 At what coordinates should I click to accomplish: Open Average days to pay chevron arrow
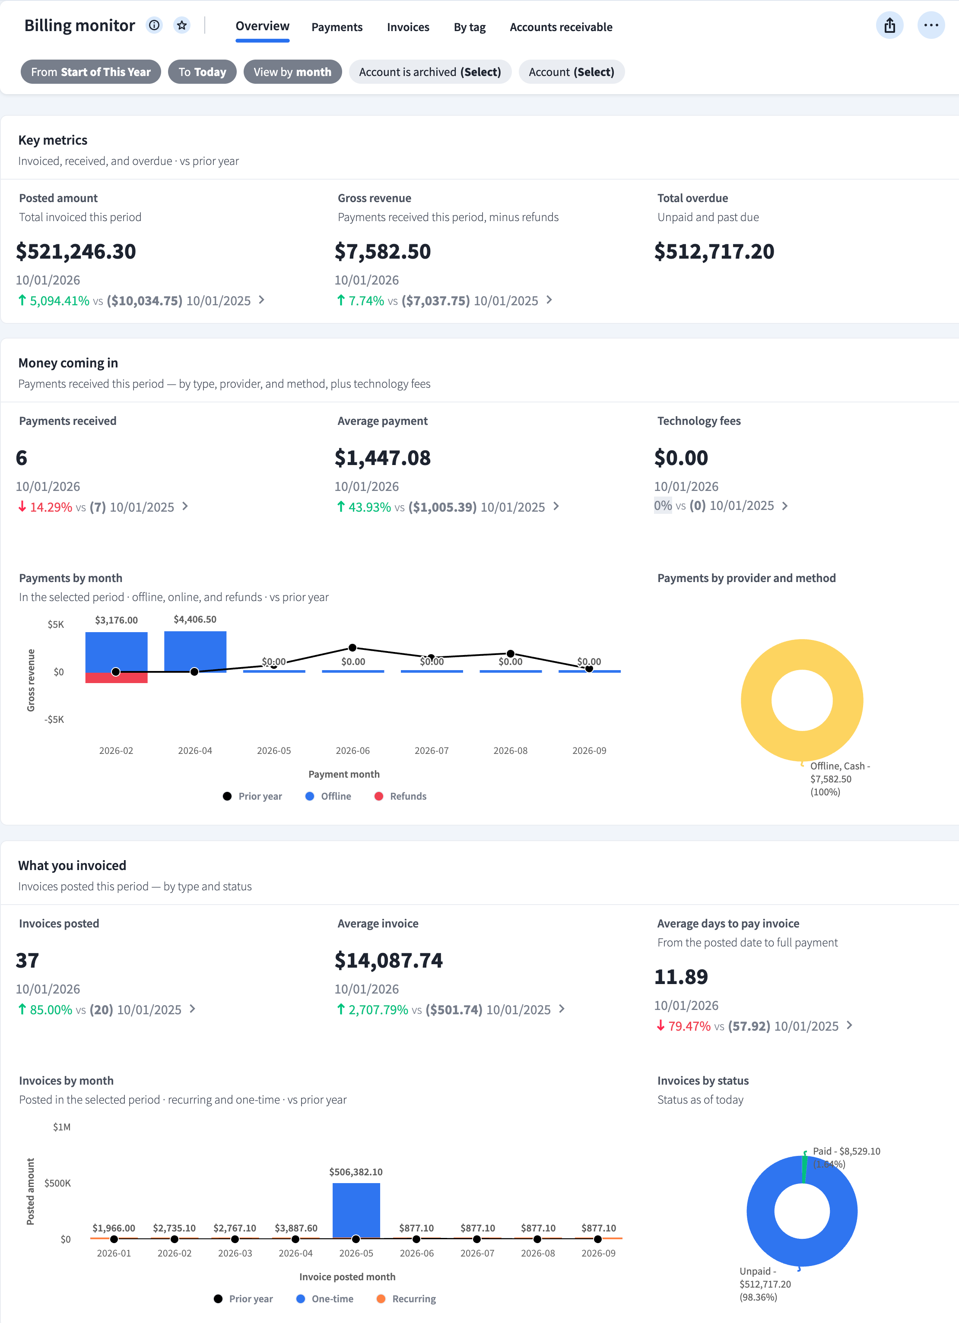click(849, 1025)
